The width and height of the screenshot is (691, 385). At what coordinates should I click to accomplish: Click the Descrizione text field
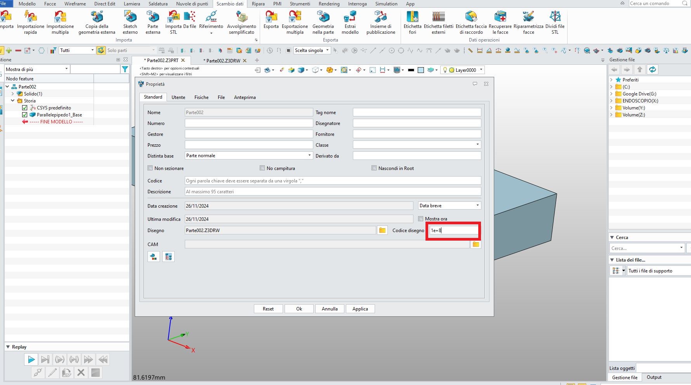tap(333, 191)
